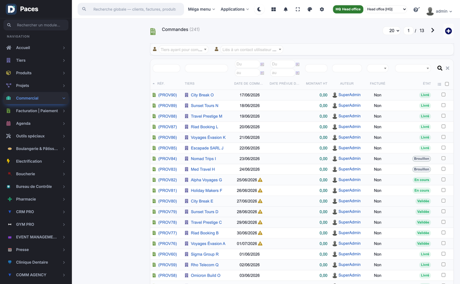Click the Montant HT filter field
The height and width of the screenshot is (284, 460).
pos(316,68)
